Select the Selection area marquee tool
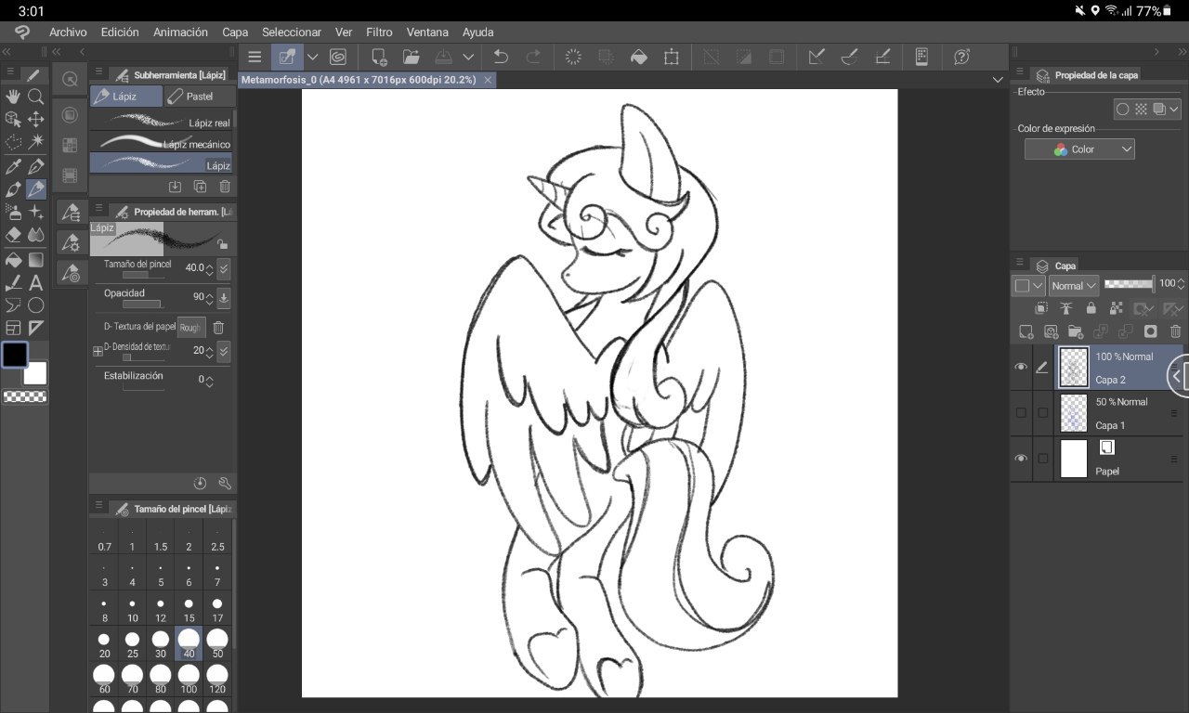This screenshot has width=1189, height=713. 13,143
